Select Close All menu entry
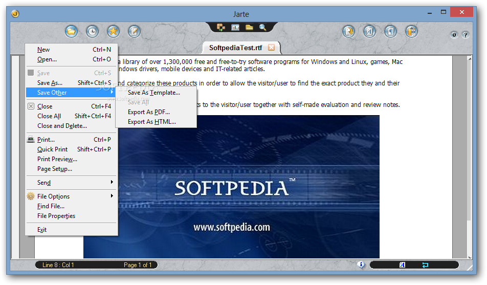This screenshot has width=487, height=285. (x=72, y=116)
